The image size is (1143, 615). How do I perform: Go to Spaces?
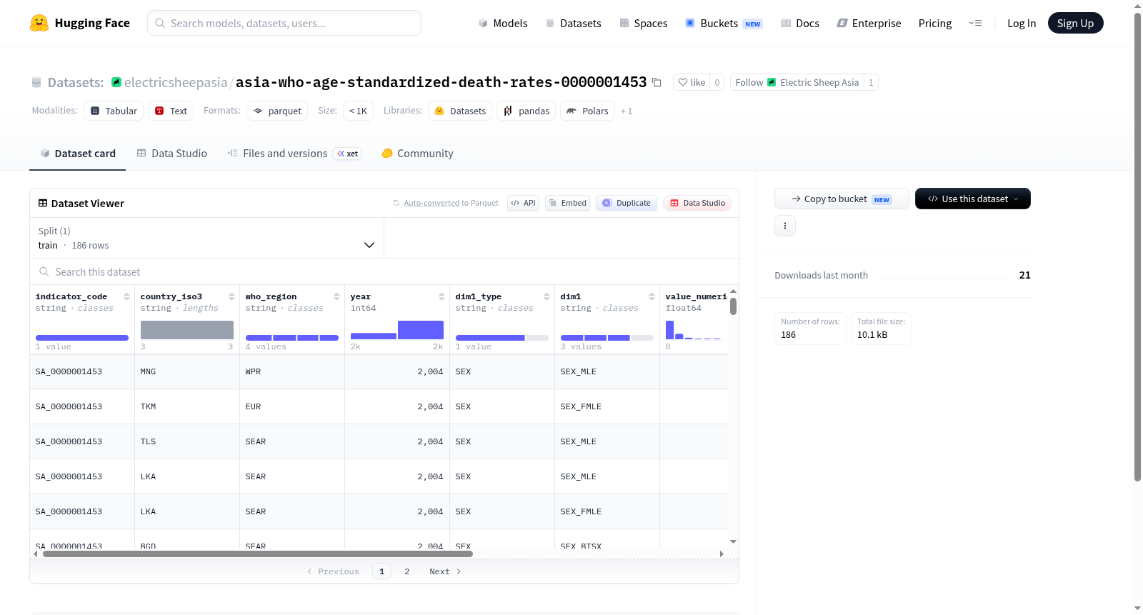tap(643, 23)
